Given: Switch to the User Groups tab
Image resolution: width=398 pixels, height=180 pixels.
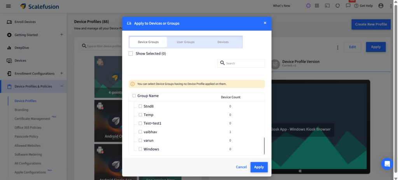Looking at the screenshot, I should [x=185, y=42].
